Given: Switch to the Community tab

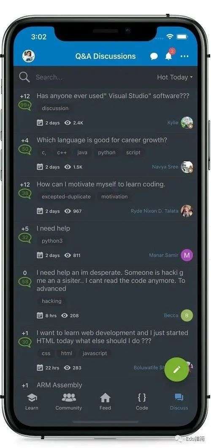Looking at the screenshot, I should pos(69,401).
